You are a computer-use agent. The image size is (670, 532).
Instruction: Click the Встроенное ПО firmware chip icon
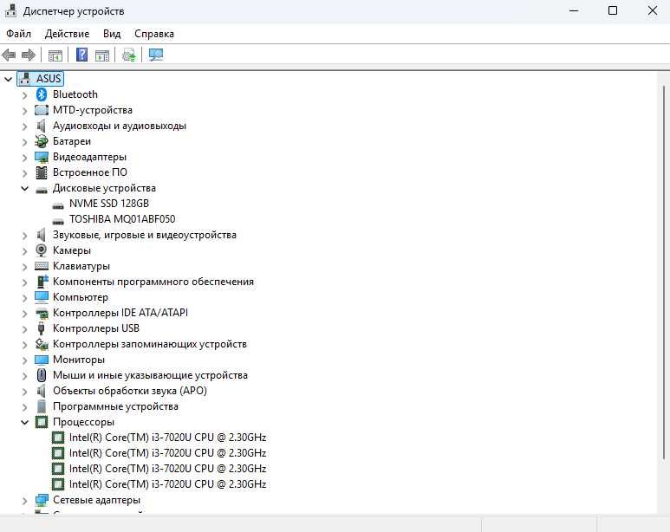[42, 172]
